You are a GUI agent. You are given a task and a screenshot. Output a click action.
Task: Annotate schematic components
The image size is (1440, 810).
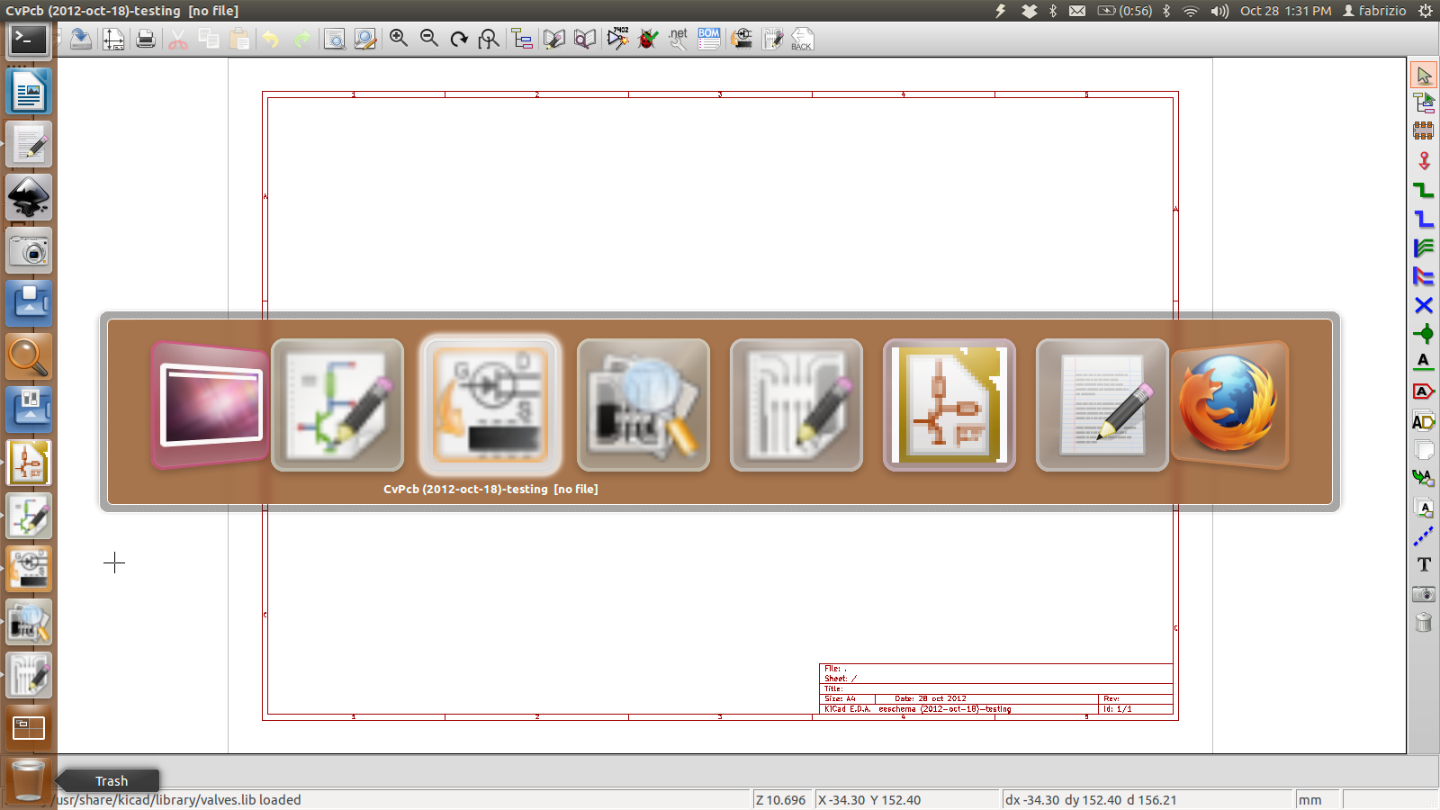[x=617, y=39]
